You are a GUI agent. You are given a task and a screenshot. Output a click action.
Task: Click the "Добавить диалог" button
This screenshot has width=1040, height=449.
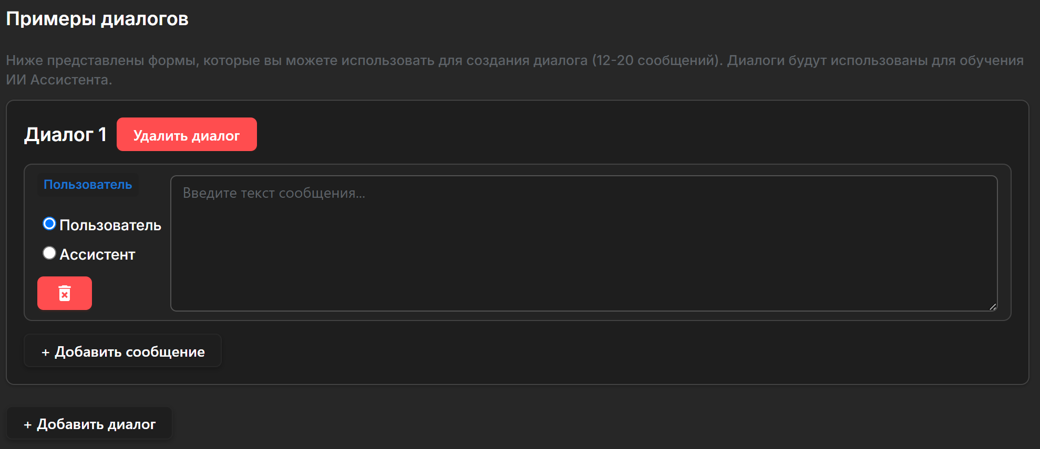pyautogui.click(x=89, y=423)
